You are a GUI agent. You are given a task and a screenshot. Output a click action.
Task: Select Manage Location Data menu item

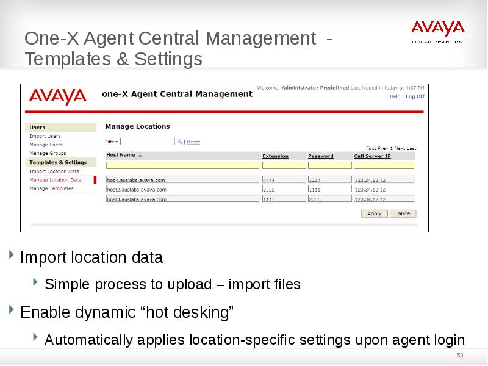(x=56, y=180)
